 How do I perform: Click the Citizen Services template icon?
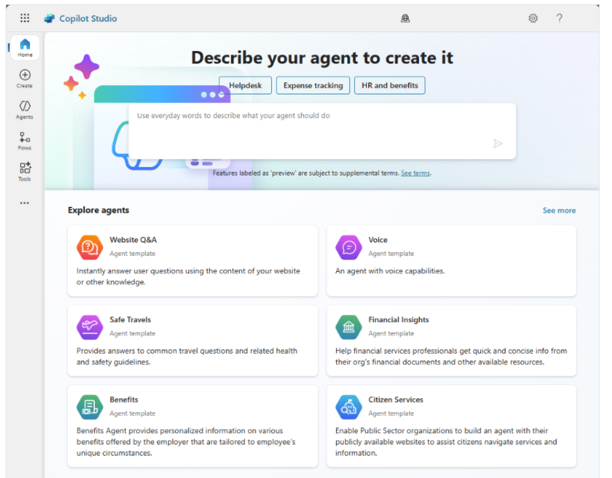348,407
